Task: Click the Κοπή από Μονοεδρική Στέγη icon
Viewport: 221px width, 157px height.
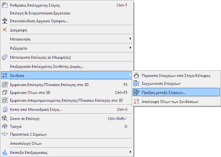Action: click(x=5, y=110)
